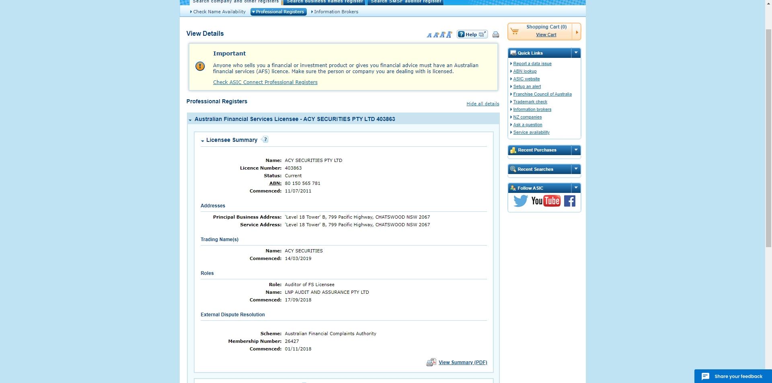Open View Summary (PDF) link
This screenshot has width=772, height=383.
click(462, 363)
